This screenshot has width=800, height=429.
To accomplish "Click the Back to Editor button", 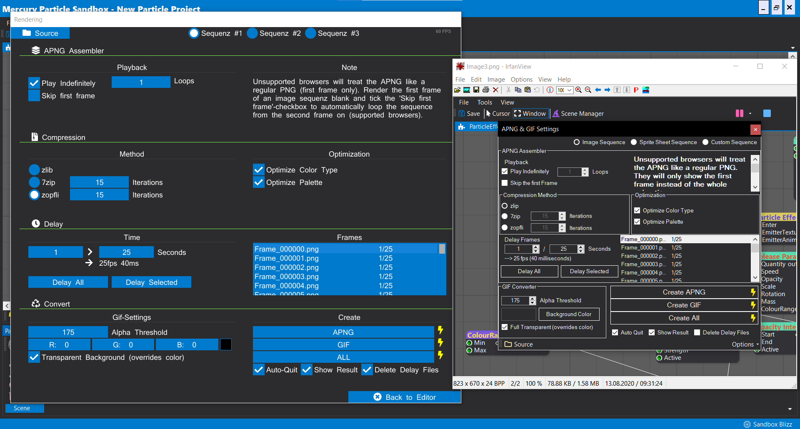I will [405, 397].
